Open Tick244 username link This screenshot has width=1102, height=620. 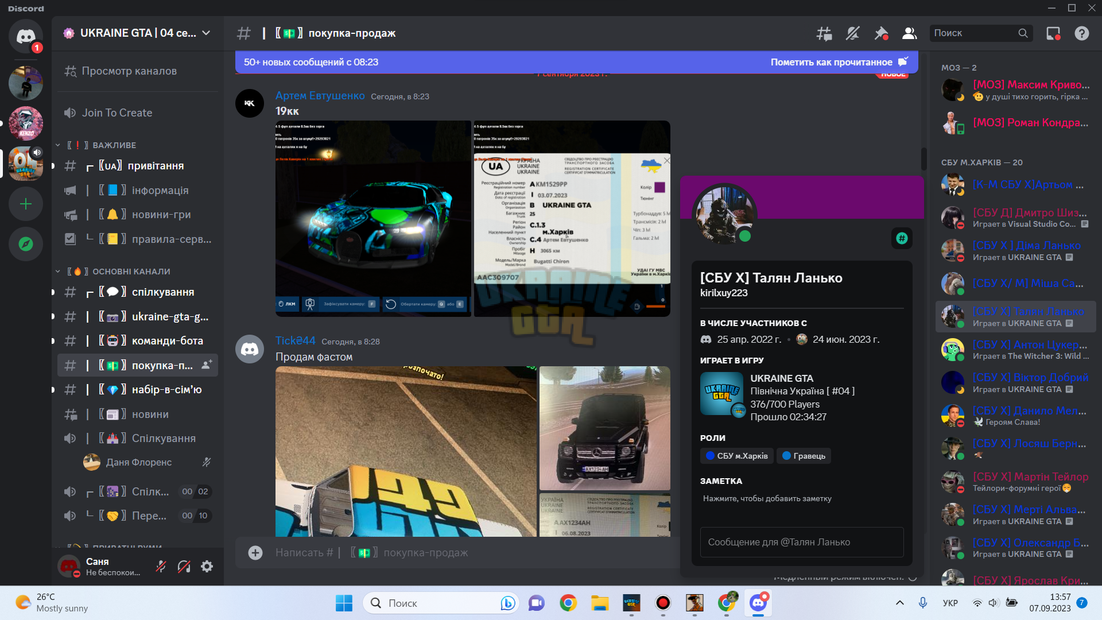(x=296, y=341)
